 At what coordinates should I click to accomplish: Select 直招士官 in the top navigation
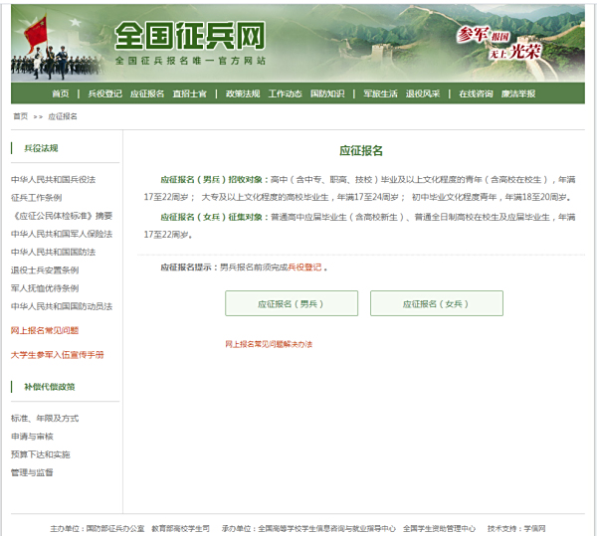pos(189,93)
